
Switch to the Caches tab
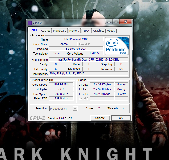(x=46, y=31)
